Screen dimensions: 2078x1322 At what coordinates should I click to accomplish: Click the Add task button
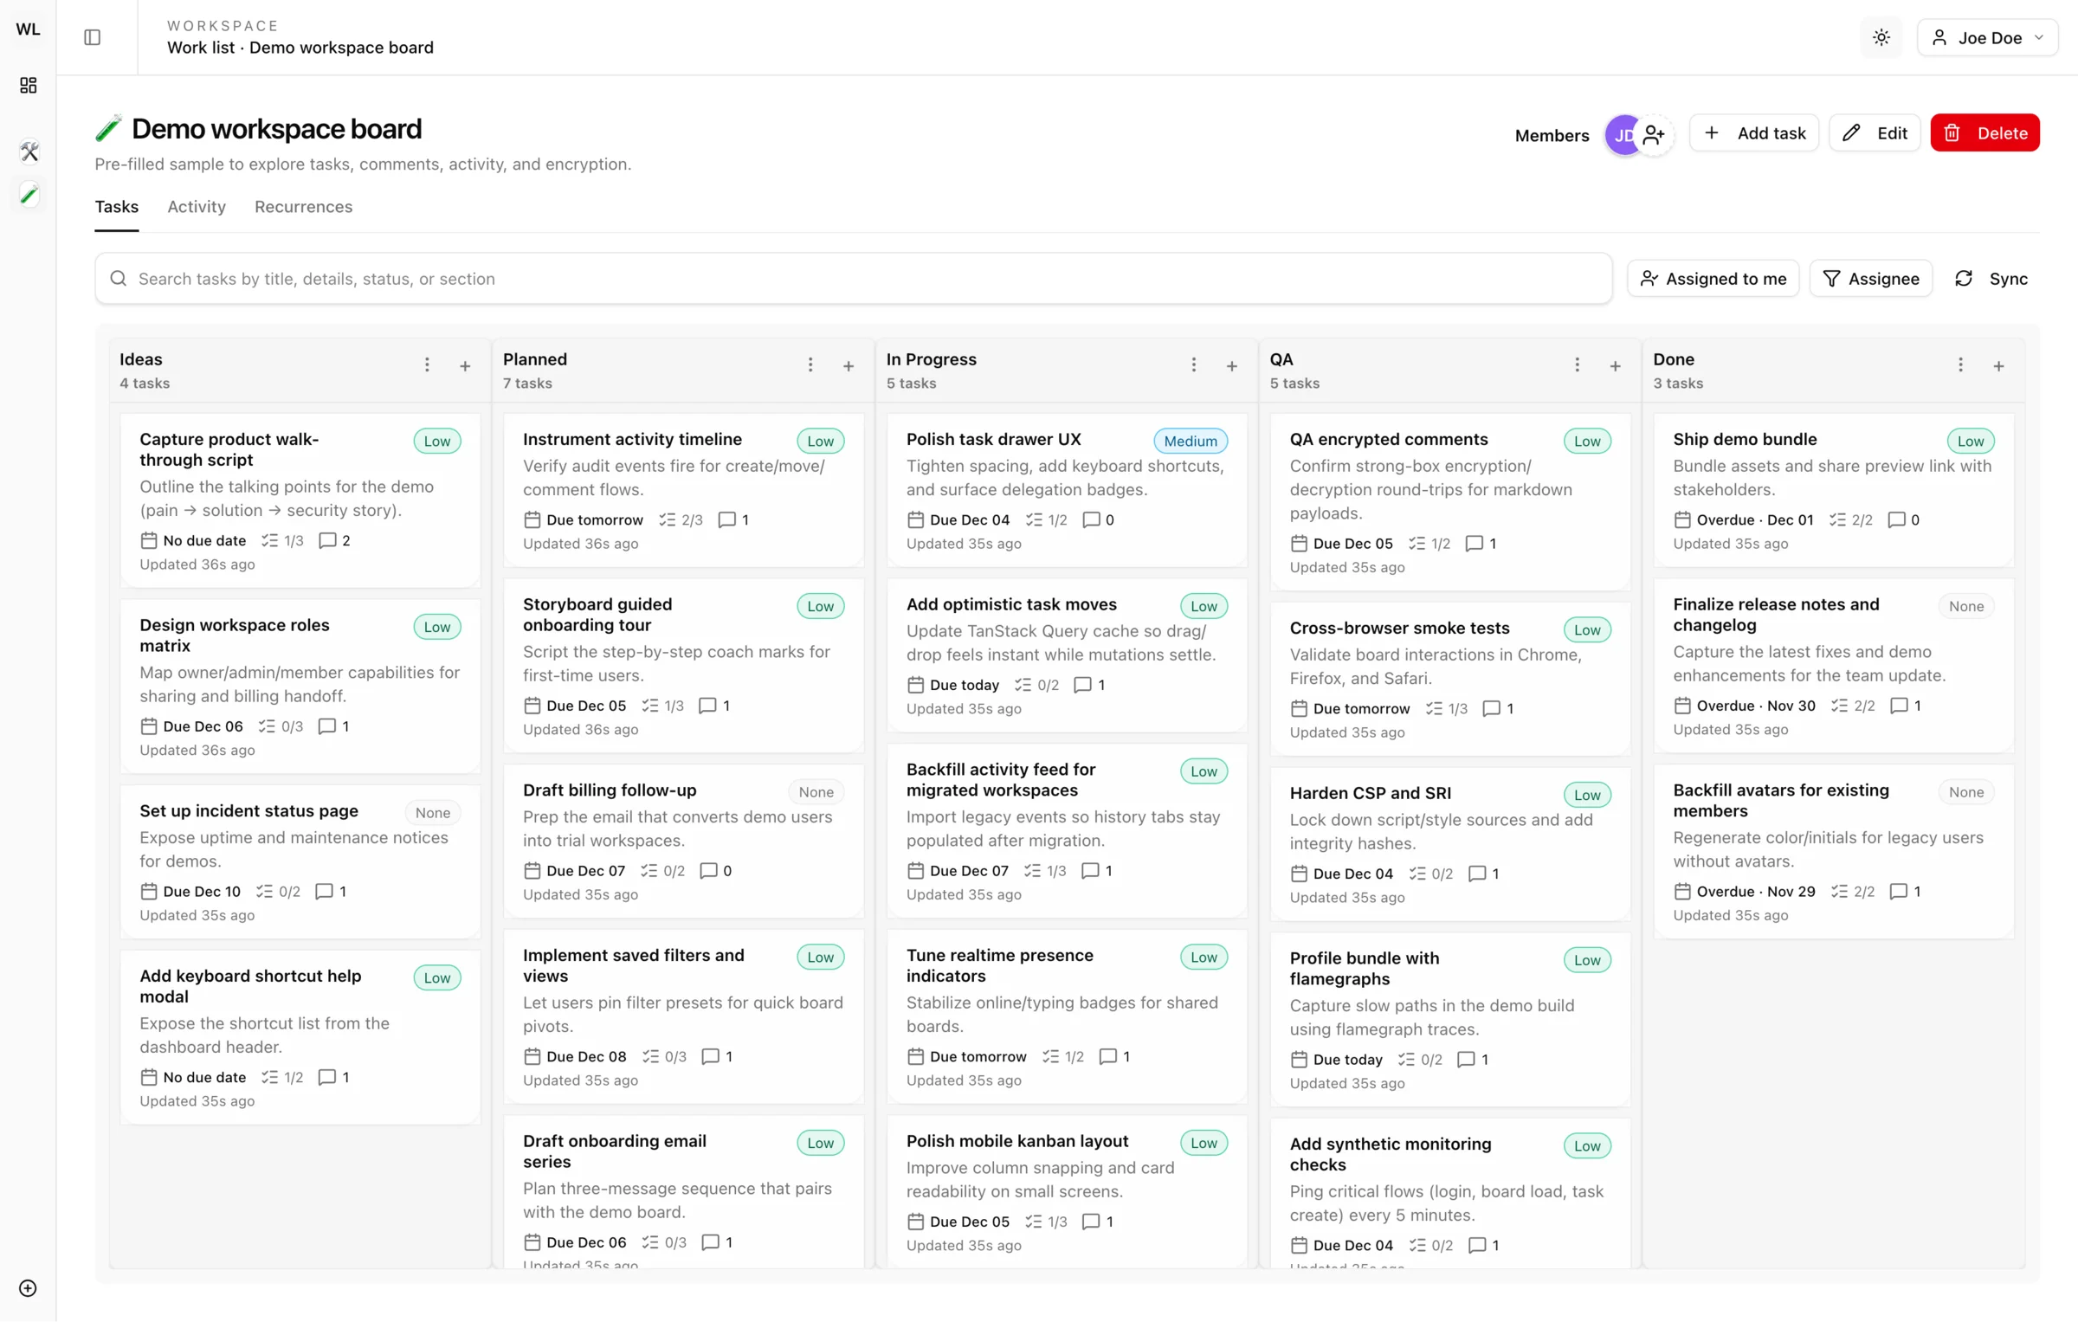coord(1754,133)
